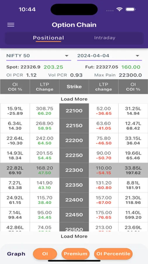Viewport: 148px width, 264px height.
Task: Open the hamburger menu
Action: (x=11, y=25)
